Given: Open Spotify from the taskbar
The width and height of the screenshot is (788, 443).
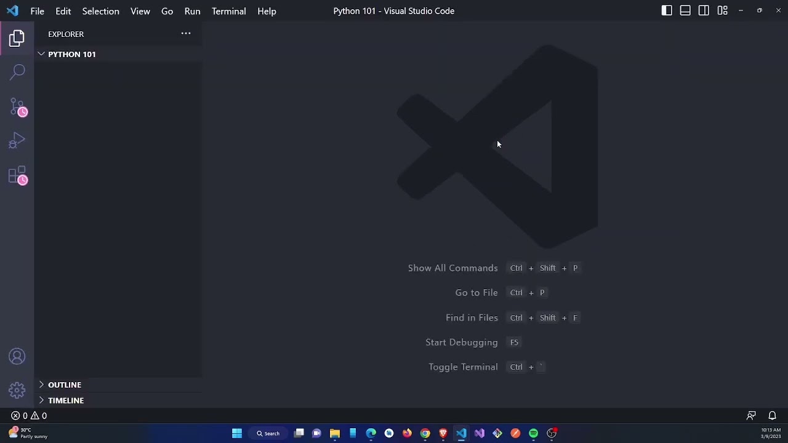Looking at the screenshot, I should click(x=534, y=433).
